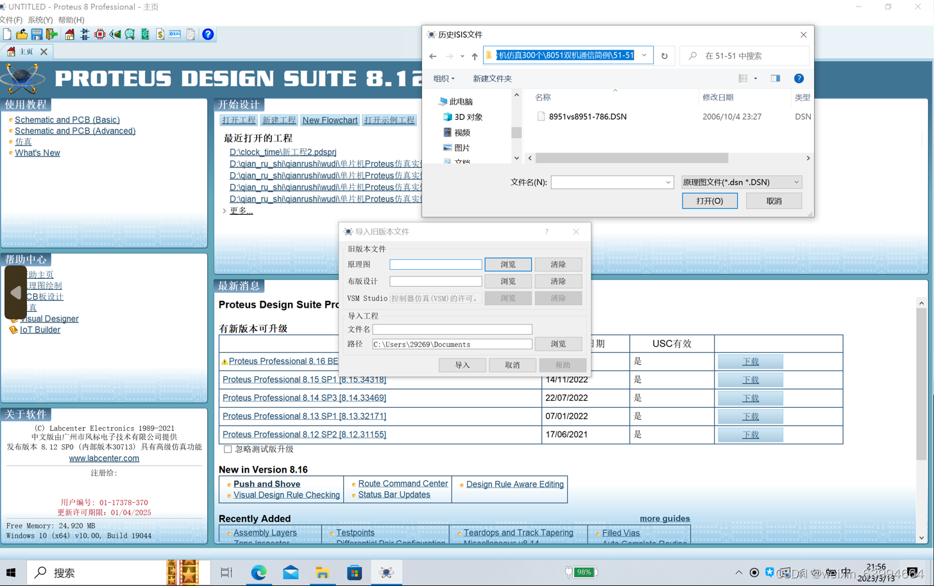Open the 3D Visualizer toolbar icon
The width and height of the screenshot is (934, 586).
(x=115, y=34)
